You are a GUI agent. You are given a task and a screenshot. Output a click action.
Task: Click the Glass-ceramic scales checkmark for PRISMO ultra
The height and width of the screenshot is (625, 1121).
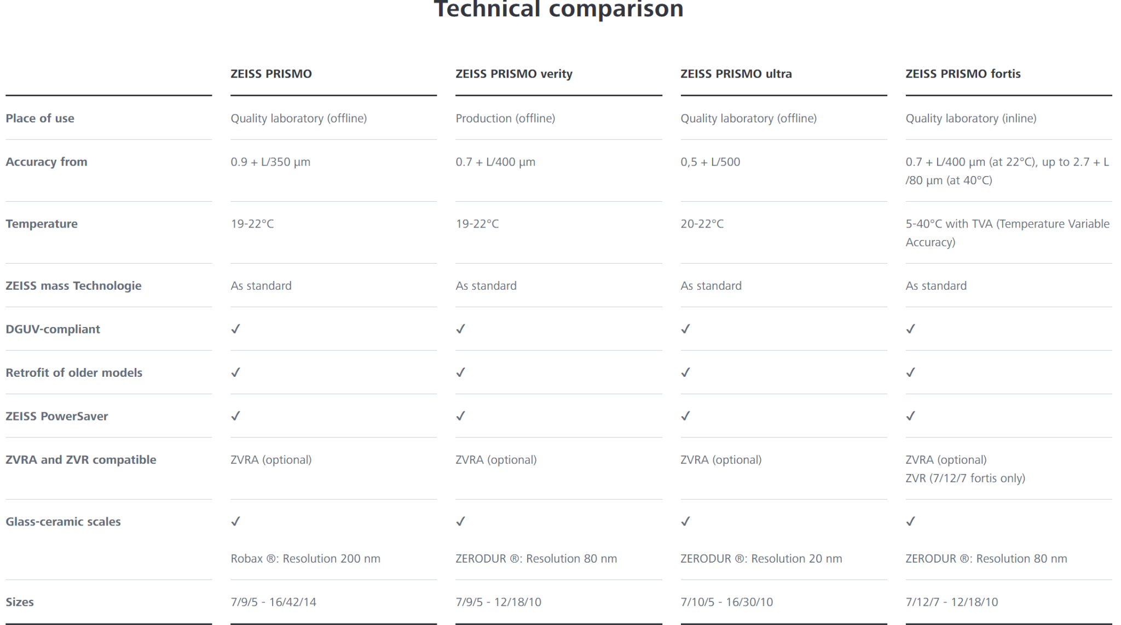[686, 522]
